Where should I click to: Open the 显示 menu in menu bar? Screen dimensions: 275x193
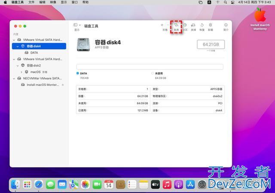[x=64, y=2]
